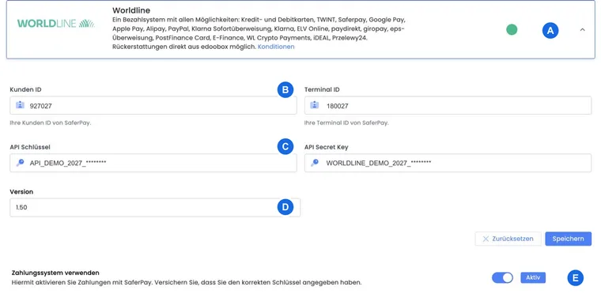Click the key icon in API Secret Key

(314, 163)
